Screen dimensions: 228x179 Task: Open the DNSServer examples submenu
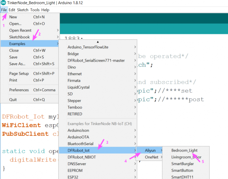coord(98,164)
